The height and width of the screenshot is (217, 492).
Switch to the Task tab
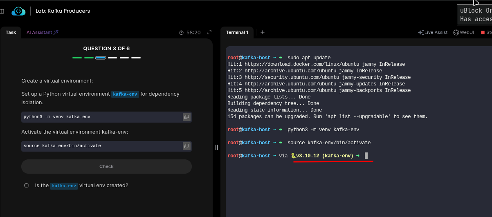click(11, 32)
